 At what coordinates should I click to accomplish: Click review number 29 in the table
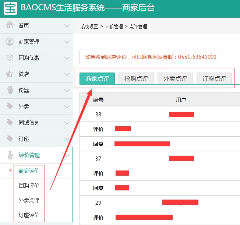tap(98, 203)
